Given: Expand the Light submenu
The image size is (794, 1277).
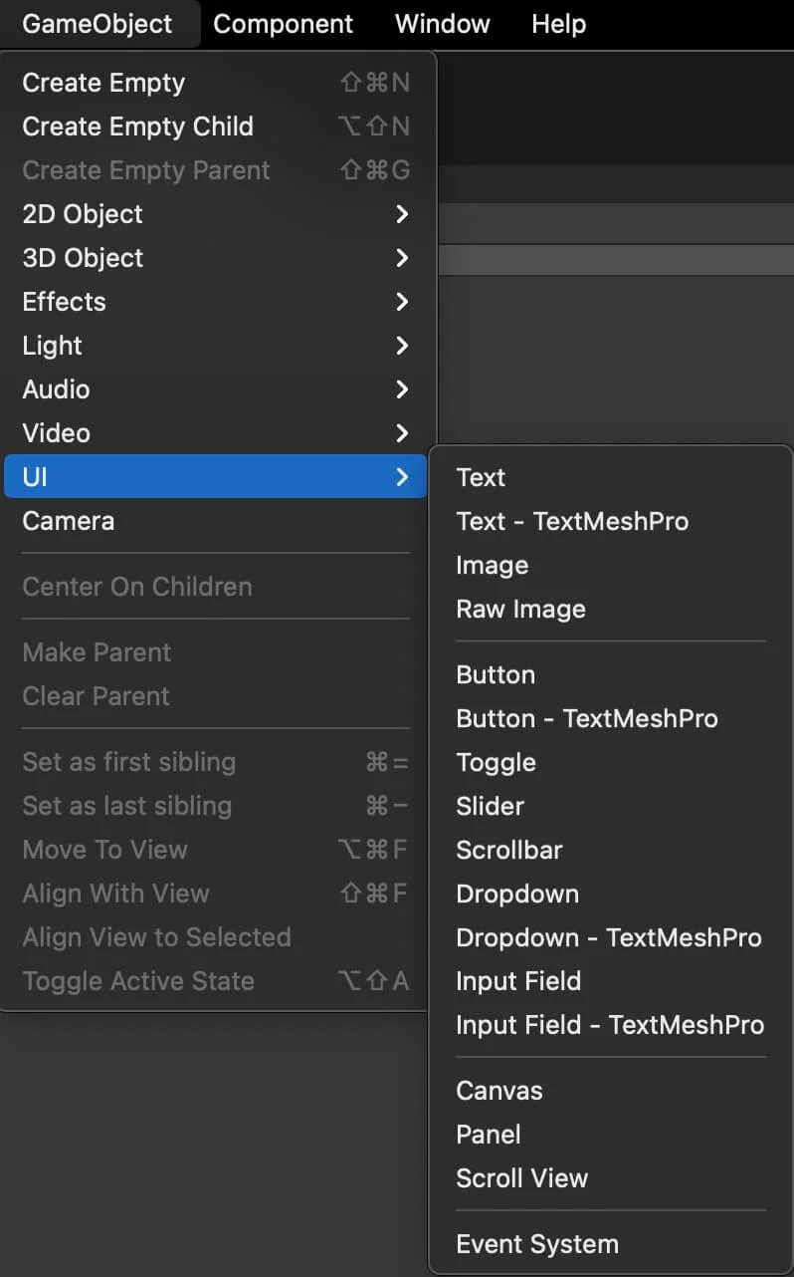Looking at the screenshot, I should (216, 346).
